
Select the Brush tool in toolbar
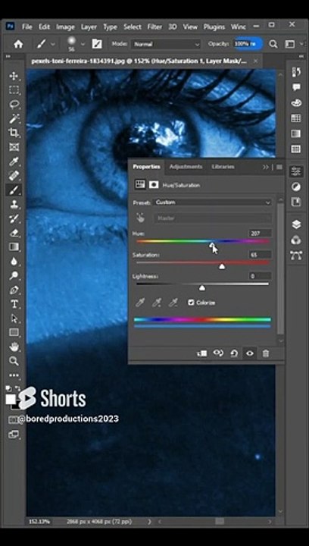click(14, 190)
